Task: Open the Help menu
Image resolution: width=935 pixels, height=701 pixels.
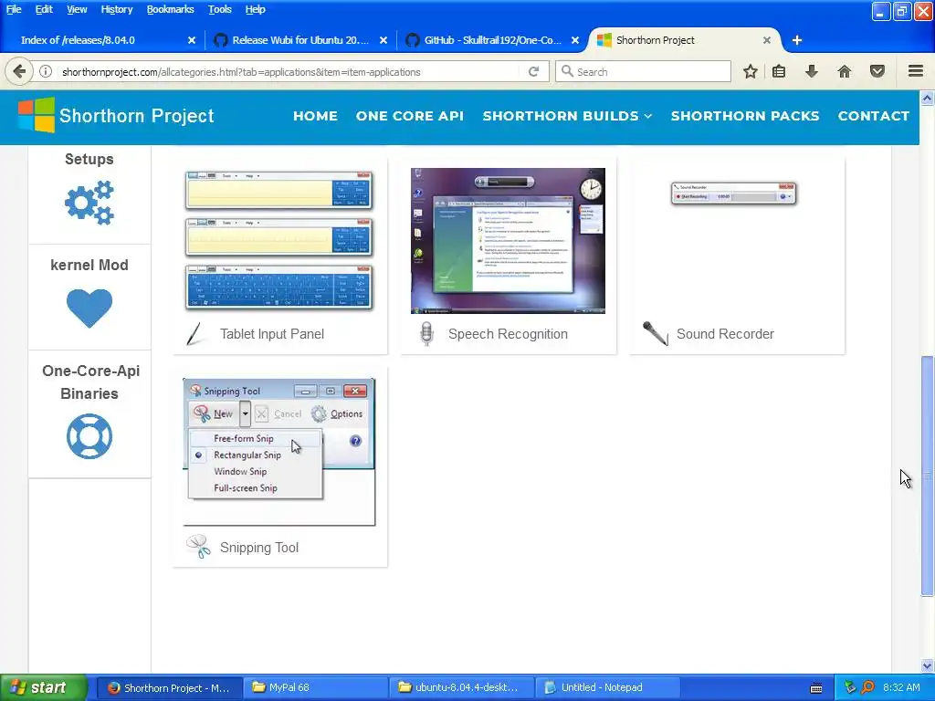Action: (256, 9)
